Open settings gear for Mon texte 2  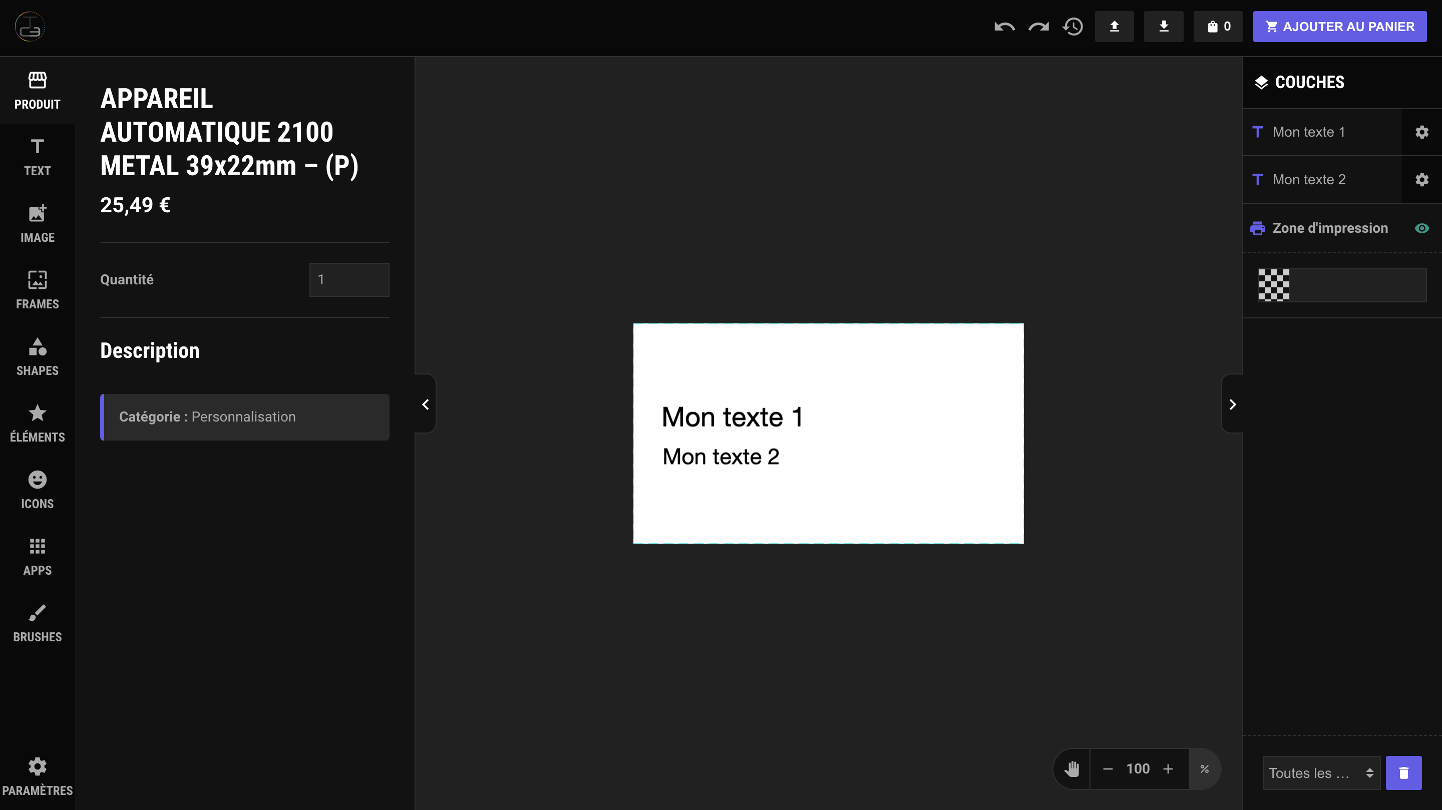tap(1421, 180)
